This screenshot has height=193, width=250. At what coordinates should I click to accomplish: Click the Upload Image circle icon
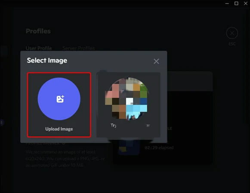pyautogui.click(x=59, y=99)
